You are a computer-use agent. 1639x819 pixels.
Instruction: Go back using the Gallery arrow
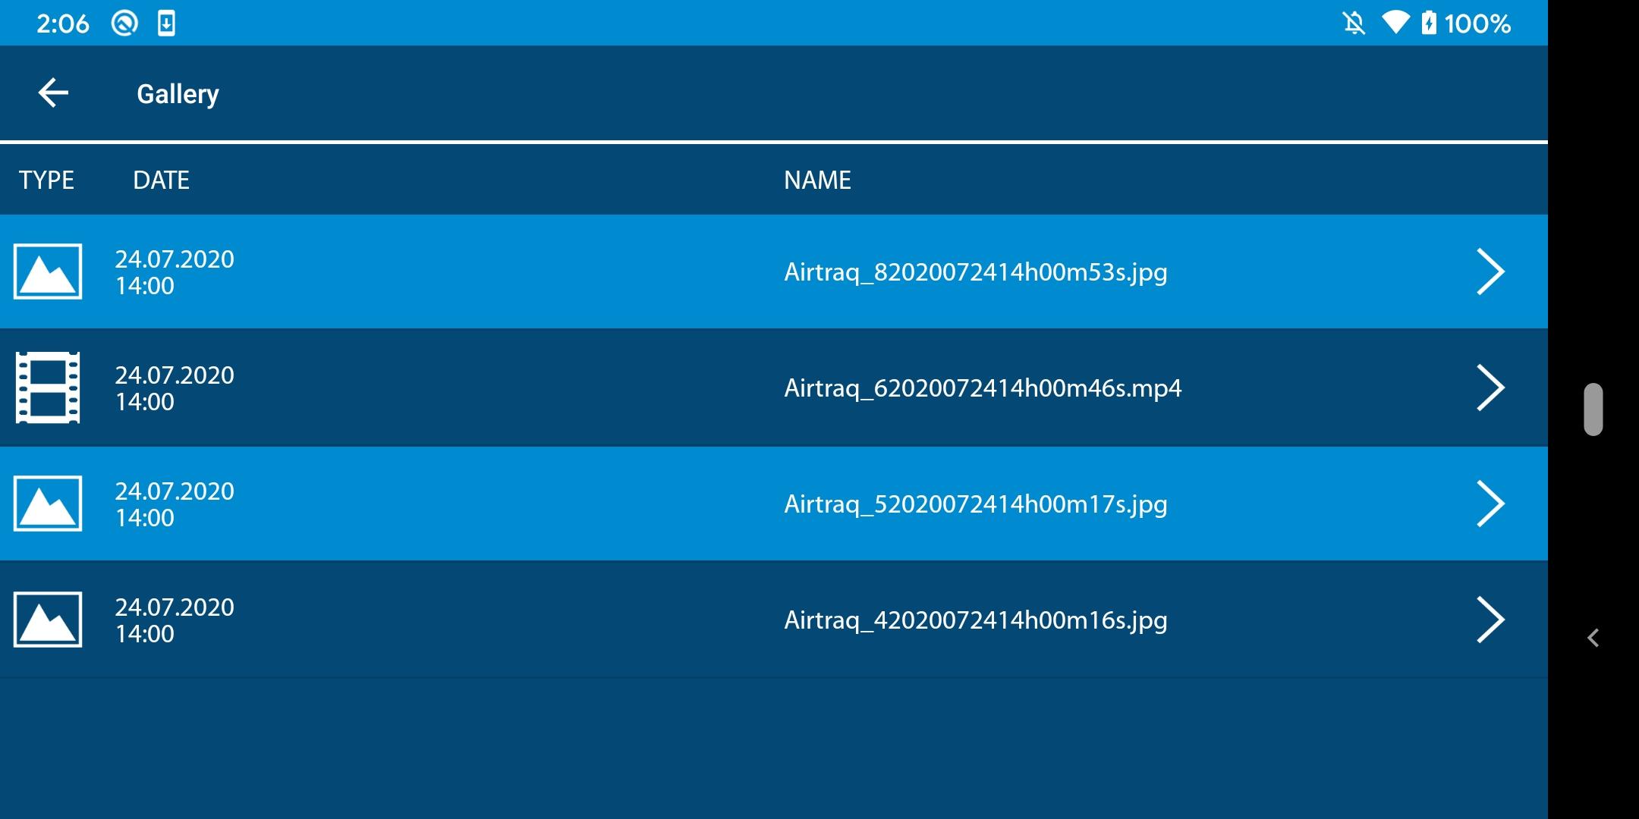53,93
